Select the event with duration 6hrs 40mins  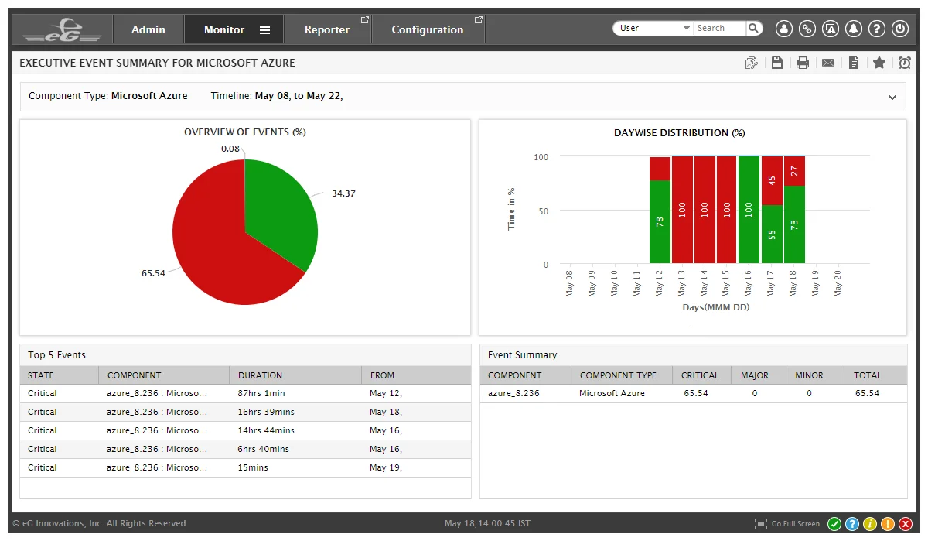click(245, 449)
